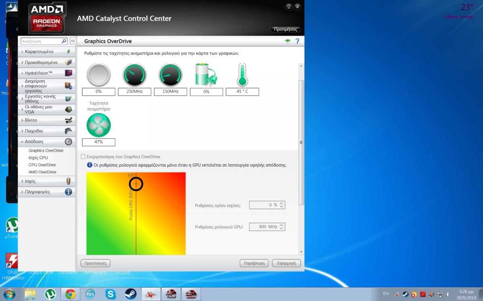
Task: Expand the Πληροφορίες section
Action: coord(47,192)
